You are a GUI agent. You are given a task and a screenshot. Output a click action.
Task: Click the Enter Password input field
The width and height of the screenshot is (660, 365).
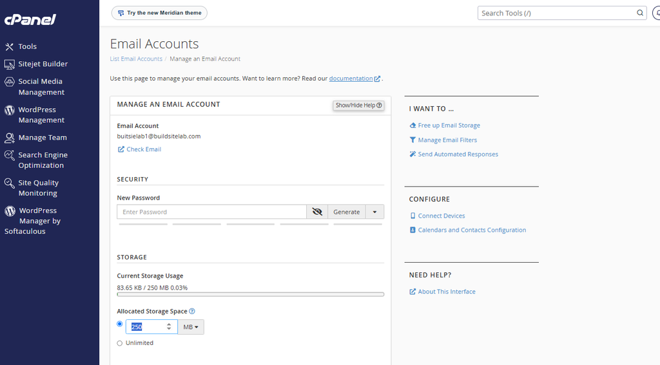pos(211,212)
